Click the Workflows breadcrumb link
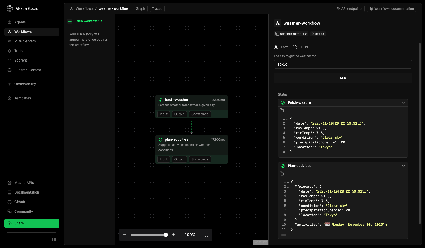The width and height of the screenshot is (425, 248). (x=84, y=8)
